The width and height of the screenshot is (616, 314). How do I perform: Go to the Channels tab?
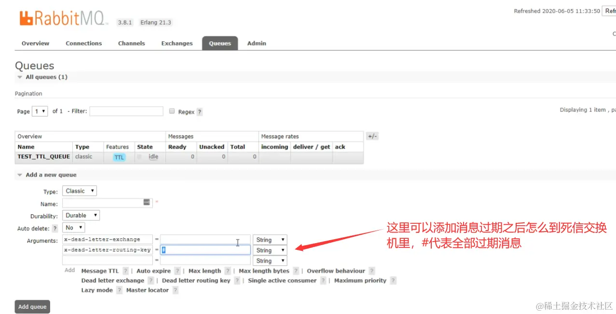point(132,43)
